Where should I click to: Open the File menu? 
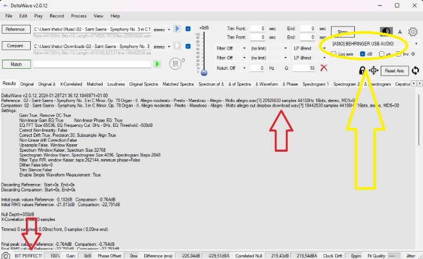[x=9, y=16]
